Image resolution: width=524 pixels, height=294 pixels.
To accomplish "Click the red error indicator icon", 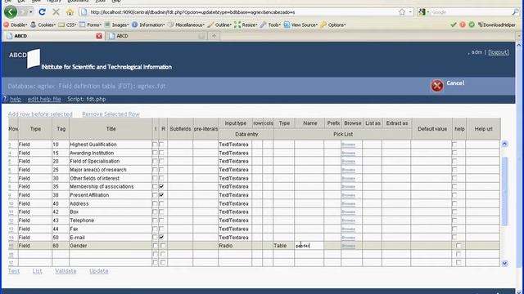I will click(463, 24).
